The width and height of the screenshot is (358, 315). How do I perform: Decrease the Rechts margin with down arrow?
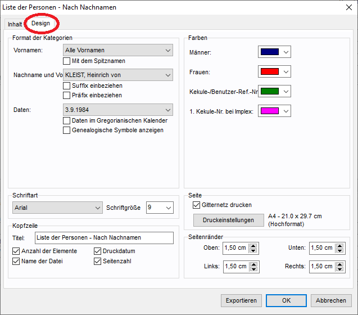point(339,269)
